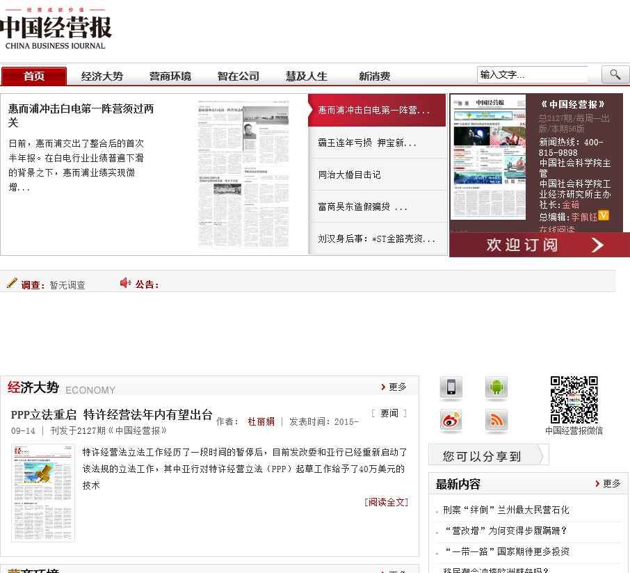Click the V badge beside 李佩钰
Image resolution: width=630 pixels, height=573 pixels.
coord(603,216)
